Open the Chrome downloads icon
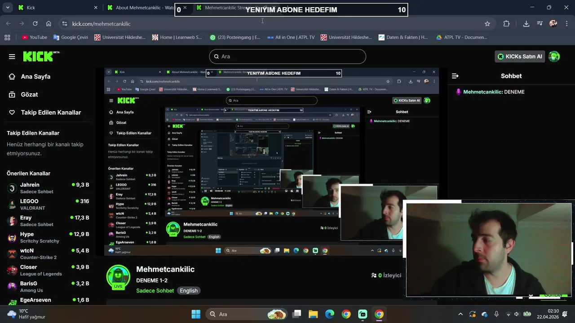Screen dimensions: 575x323 click(526, 24)
